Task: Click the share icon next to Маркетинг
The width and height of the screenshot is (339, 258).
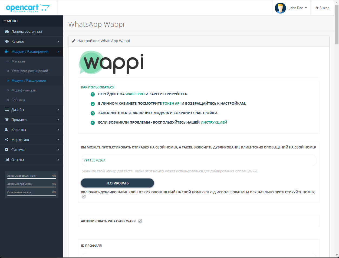Action: 7,140
